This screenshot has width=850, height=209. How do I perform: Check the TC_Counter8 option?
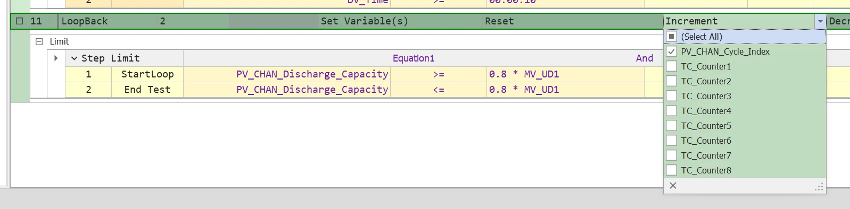coord(672,170)
